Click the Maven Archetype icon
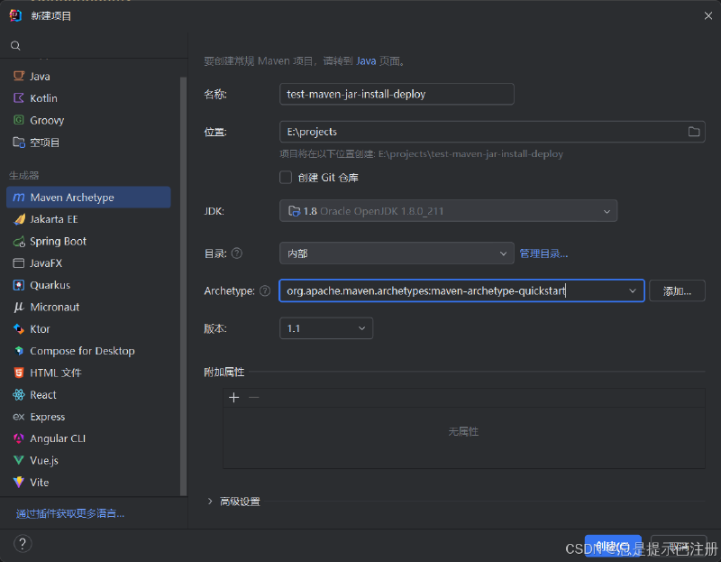The width and height of the screenshot is (721, 562). (x=19, y=197)
